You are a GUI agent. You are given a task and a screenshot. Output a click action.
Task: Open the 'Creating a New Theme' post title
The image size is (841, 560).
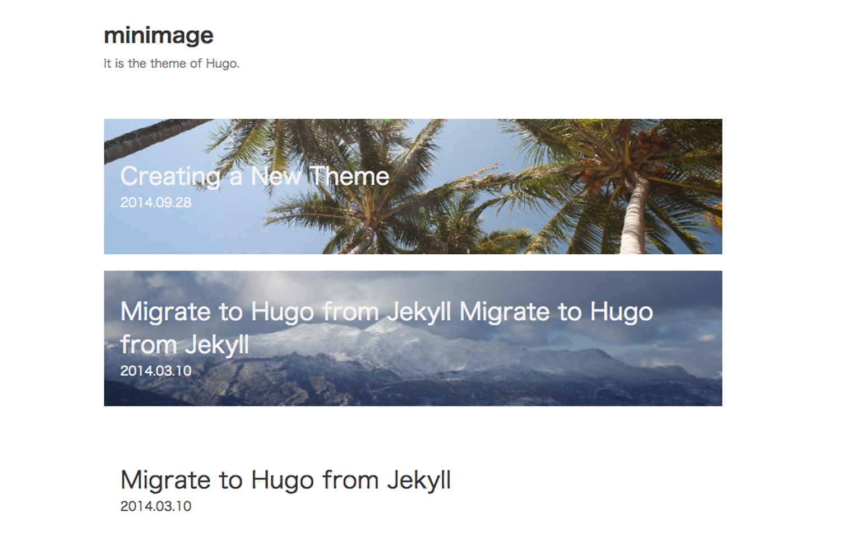(255, 176)
